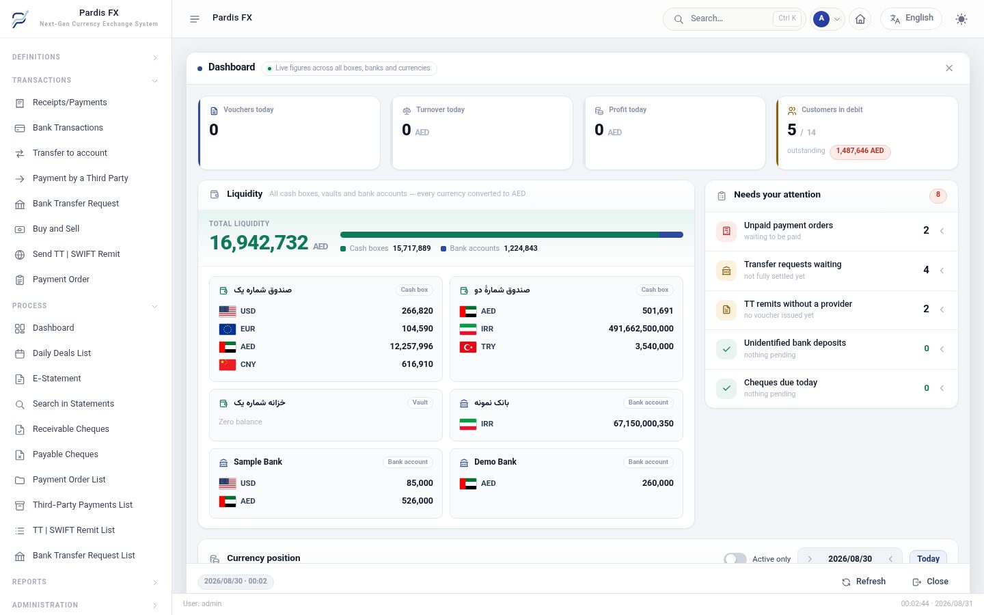Click the green Cash boxes legend swatch

pos(343,249)
